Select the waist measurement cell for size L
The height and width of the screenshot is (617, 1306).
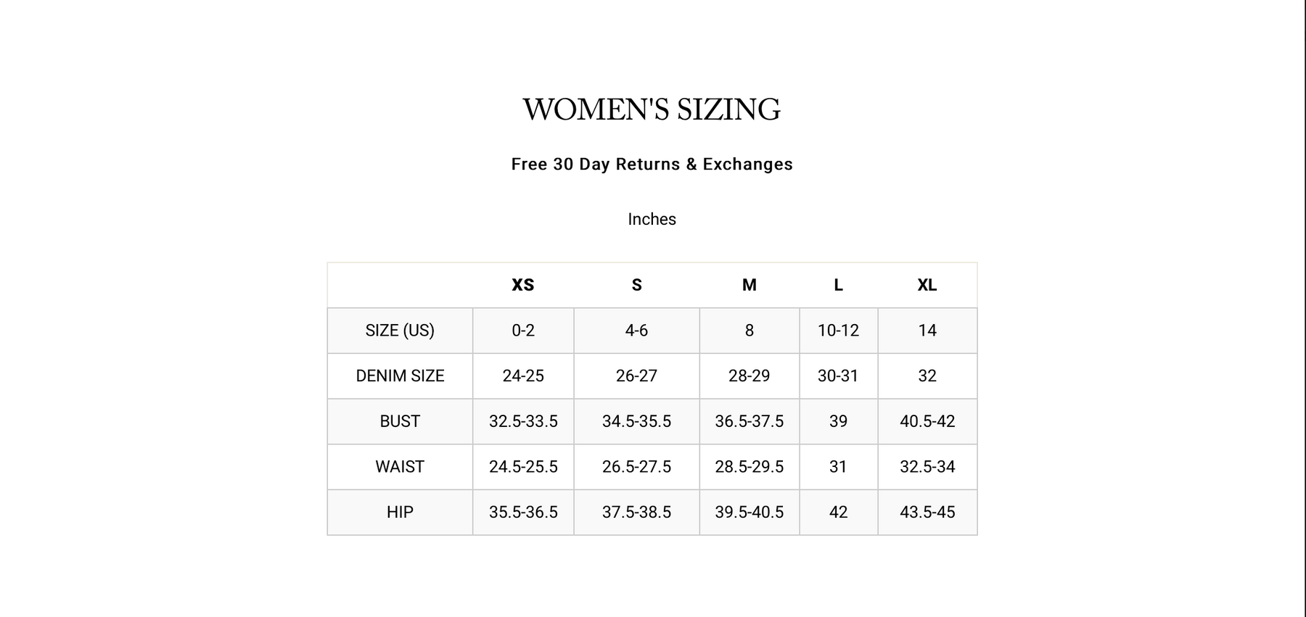[838, 467]
